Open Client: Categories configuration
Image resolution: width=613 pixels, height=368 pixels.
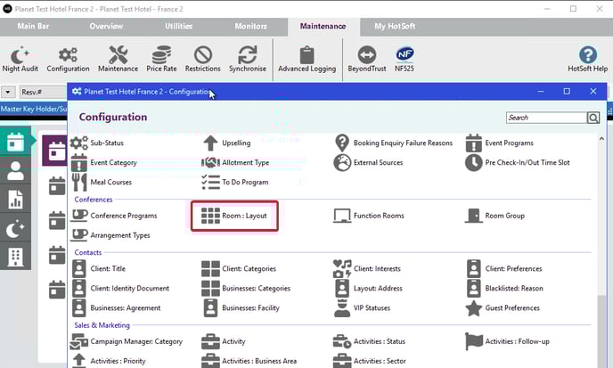pyautogui.click(x=239, y=269)
